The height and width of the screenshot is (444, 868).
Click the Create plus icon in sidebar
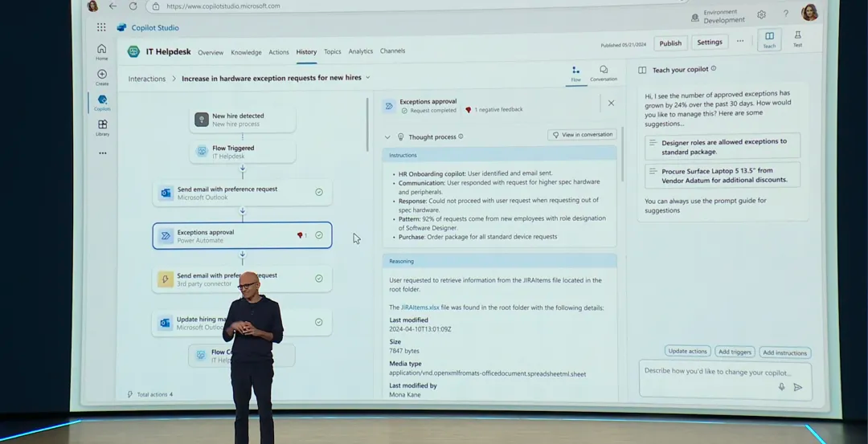(x=102, y=75)
